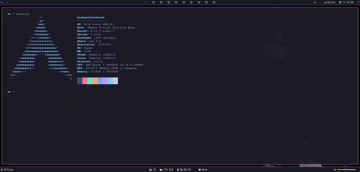The width and height of the screenshot is (360, 172).
Task: Click the purple color block in neofetch palette
Action: [105, 81]
